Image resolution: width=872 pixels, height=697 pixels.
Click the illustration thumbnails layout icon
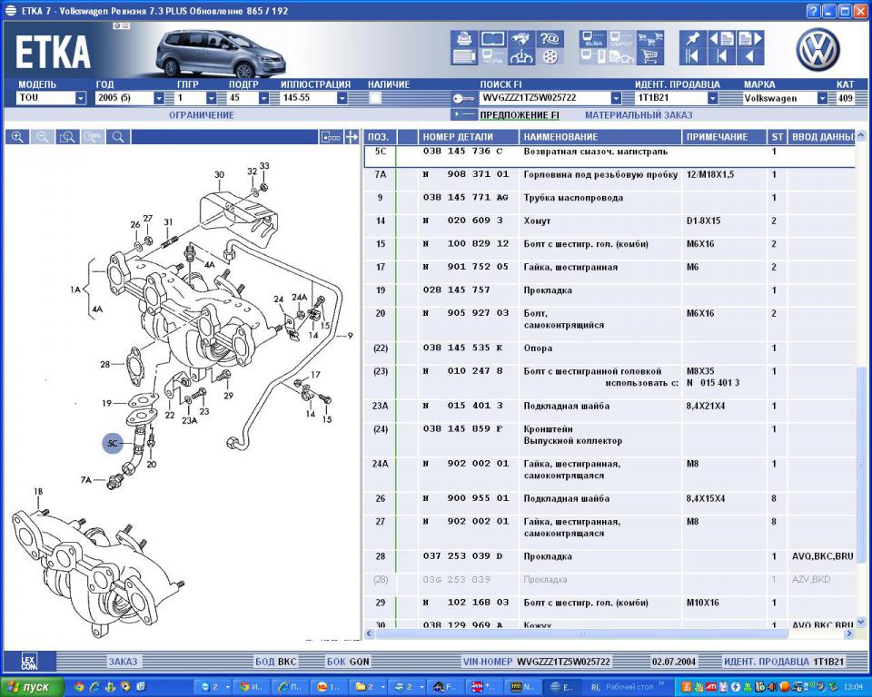[331, 137]
